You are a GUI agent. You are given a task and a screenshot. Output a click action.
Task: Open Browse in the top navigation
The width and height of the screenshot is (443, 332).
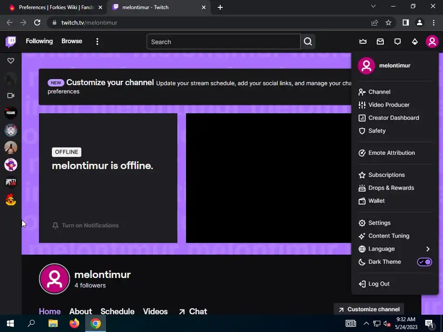(x=72, y=41)
